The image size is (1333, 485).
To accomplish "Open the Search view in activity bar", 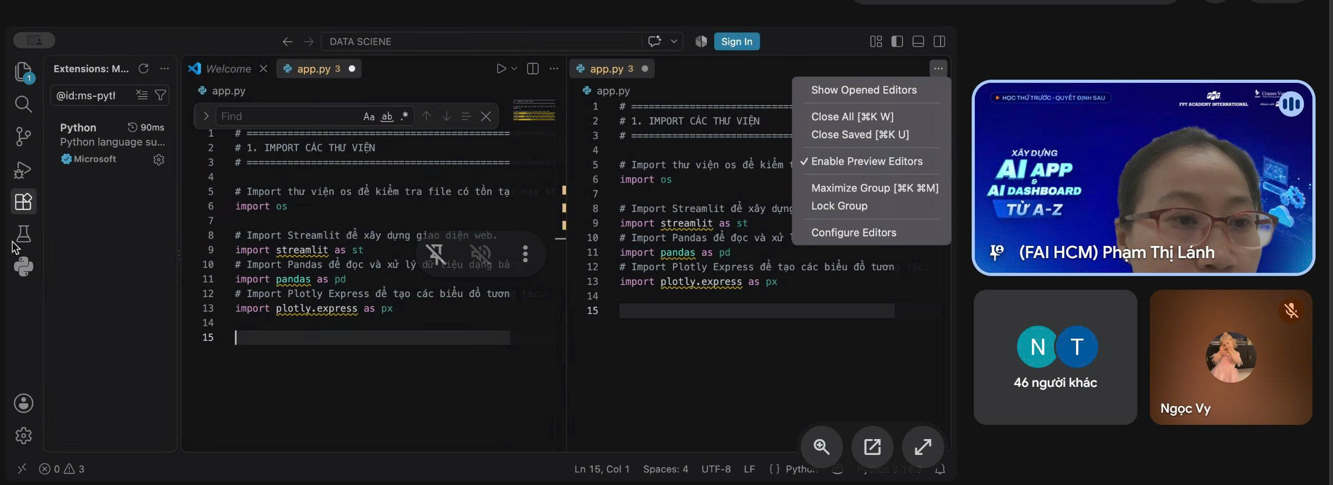I will pos(23,104).
